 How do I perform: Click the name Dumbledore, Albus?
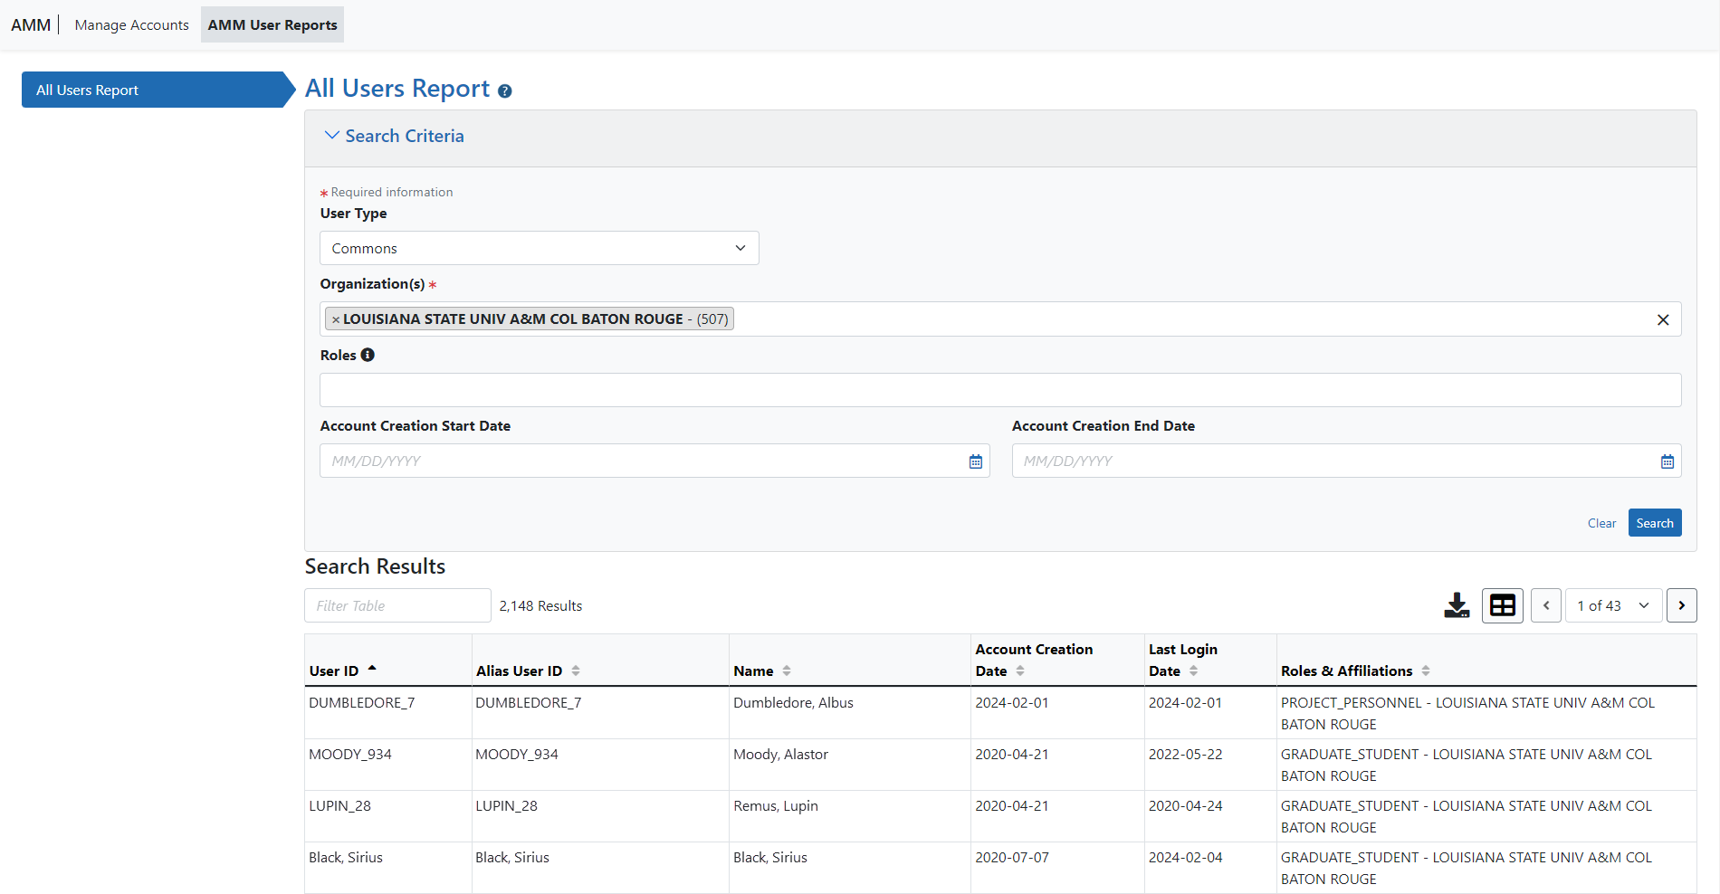793,703
